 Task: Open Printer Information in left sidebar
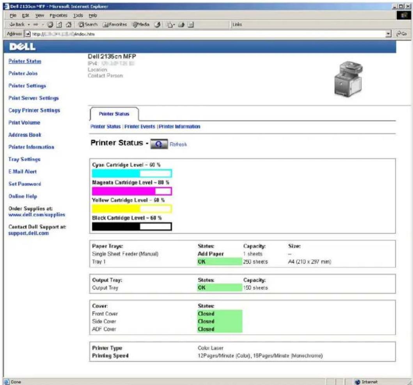point(31,147)
